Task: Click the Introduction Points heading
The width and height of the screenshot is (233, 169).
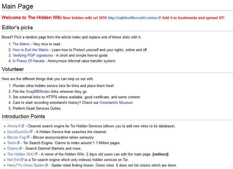Action: 23,116
